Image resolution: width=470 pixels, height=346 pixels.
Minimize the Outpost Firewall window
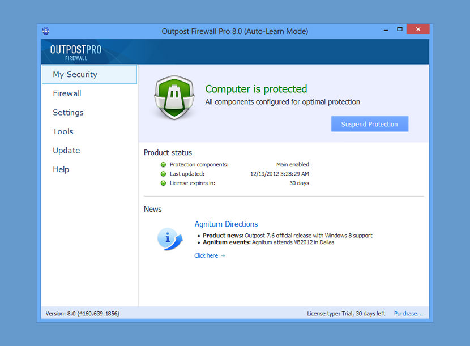386,29
